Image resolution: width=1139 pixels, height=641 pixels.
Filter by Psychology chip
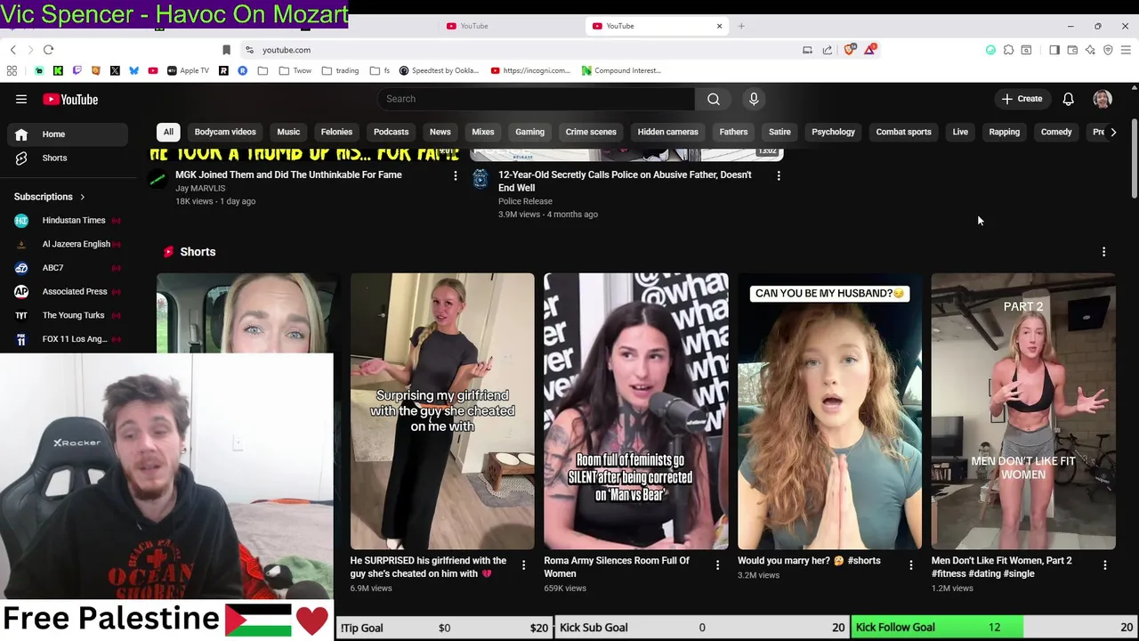(x=833, y=132)
